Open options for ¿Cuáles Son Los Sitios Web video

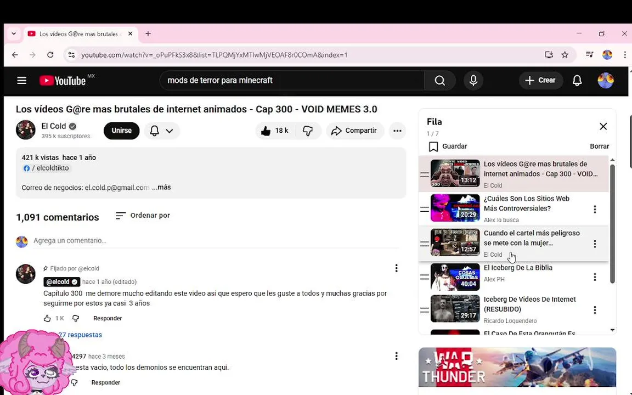pyautogui.click(x=595, y=209)
